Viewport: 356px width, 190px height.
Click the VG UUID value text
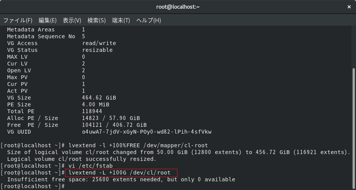pyautogui.click(x=147, y=132)
